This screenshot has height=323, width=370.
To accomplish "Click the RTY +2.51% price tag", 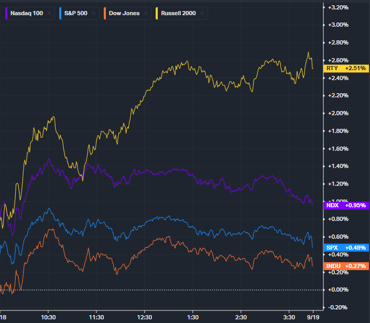I will click(x=346, y=68).
